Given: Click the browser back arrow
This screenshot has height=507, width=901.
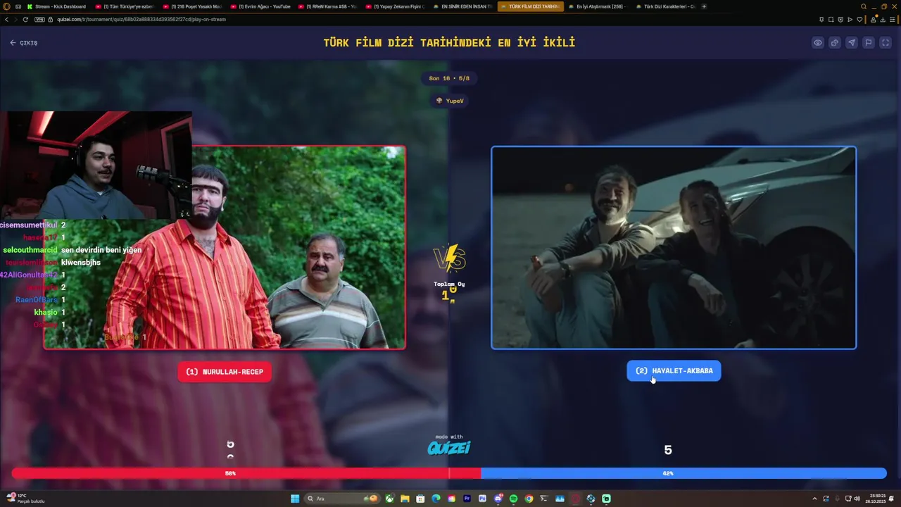Looking at the screenshot, I should (x=6, y=19).
